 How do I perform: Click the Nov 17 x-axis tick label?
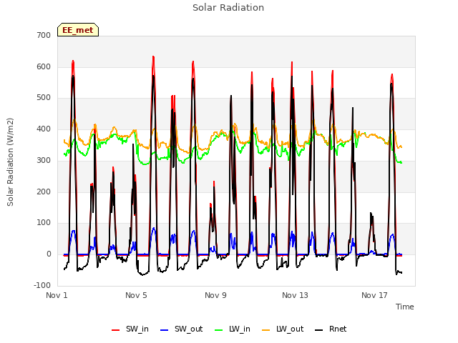pos(374,295)
